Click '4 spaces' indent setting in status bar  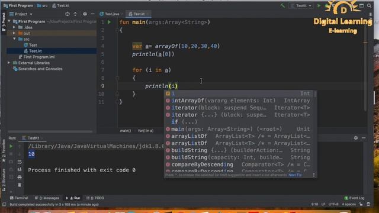pos(349,204)
